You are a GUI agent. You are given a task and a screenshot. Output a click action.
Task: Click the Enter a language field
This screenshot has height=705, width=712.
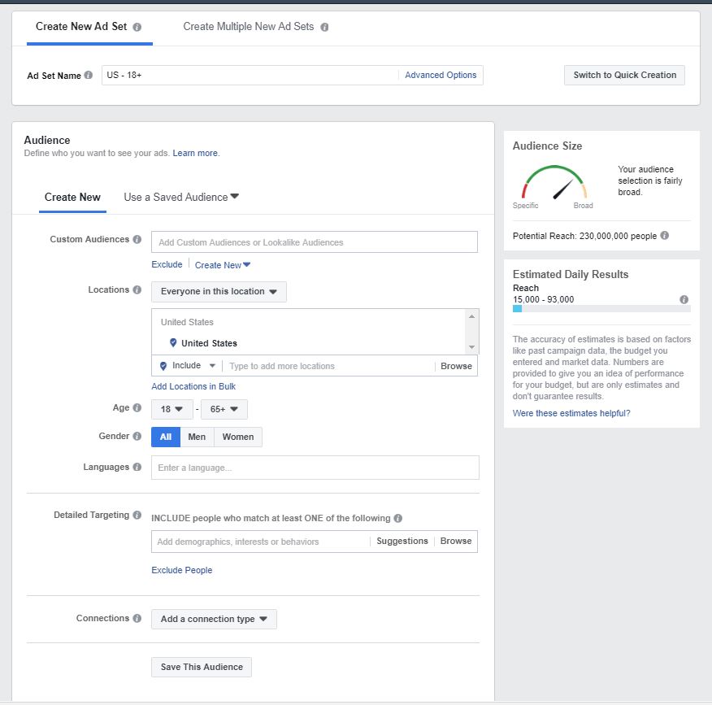pos(315,468)
